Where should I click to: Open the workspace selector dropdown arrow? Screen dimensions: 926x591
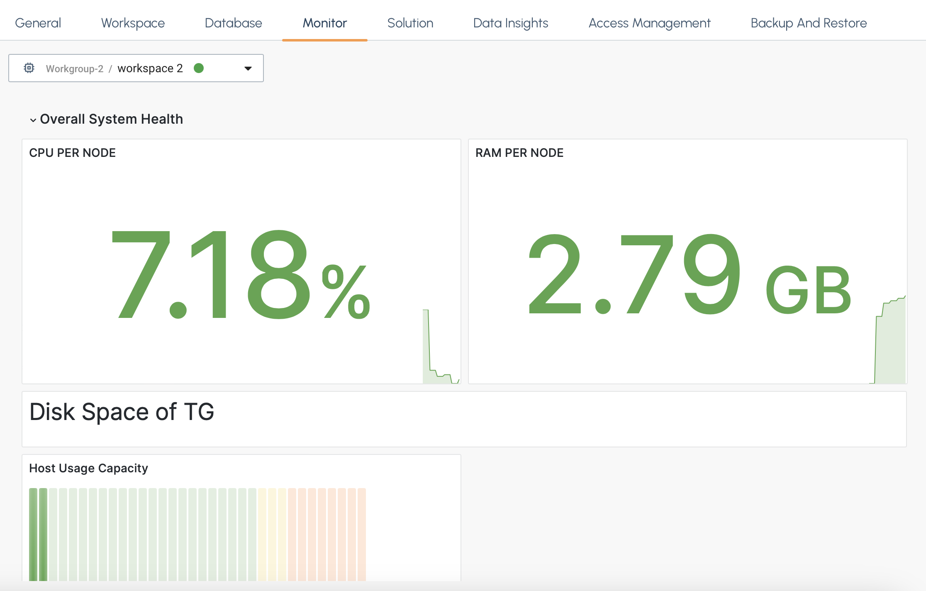(x=248, y=68)
